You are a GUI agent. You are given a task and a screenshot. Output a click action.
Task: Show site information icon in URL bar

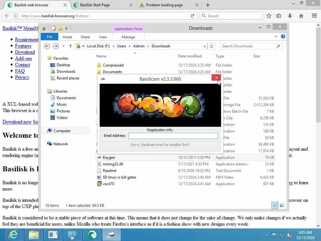click(x=16, y=16)
